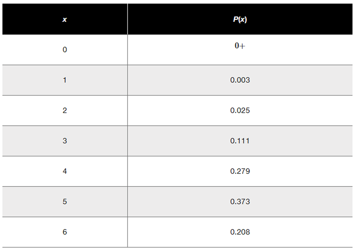The height and width of the screenshot is (251, 355).
Task: Select the cell with x value 2
Action: [65, 110]
